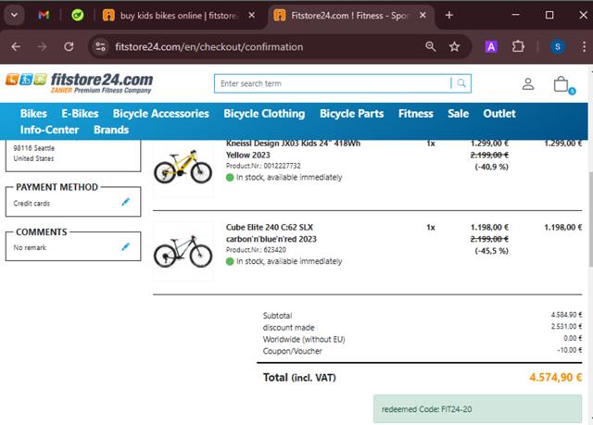
Task: Click the Credit cards payment text
Action: coord(32,204)
